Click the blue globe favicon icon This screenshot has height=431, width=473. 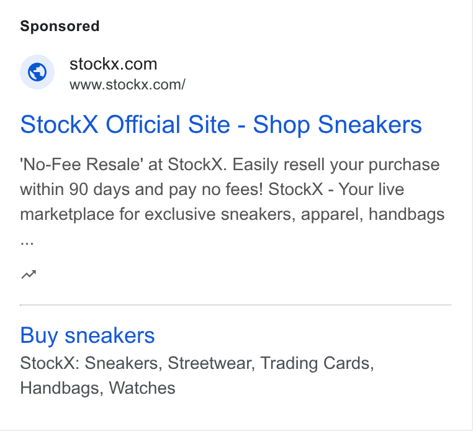(37, 72)
